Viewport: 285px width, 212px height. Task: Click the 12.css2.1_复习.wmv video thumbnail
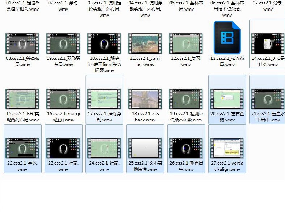pyautogui.click(x=186, y=43)
